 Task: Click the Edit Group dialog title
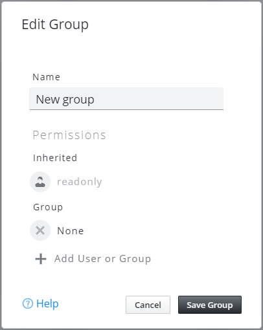(55, 25)
